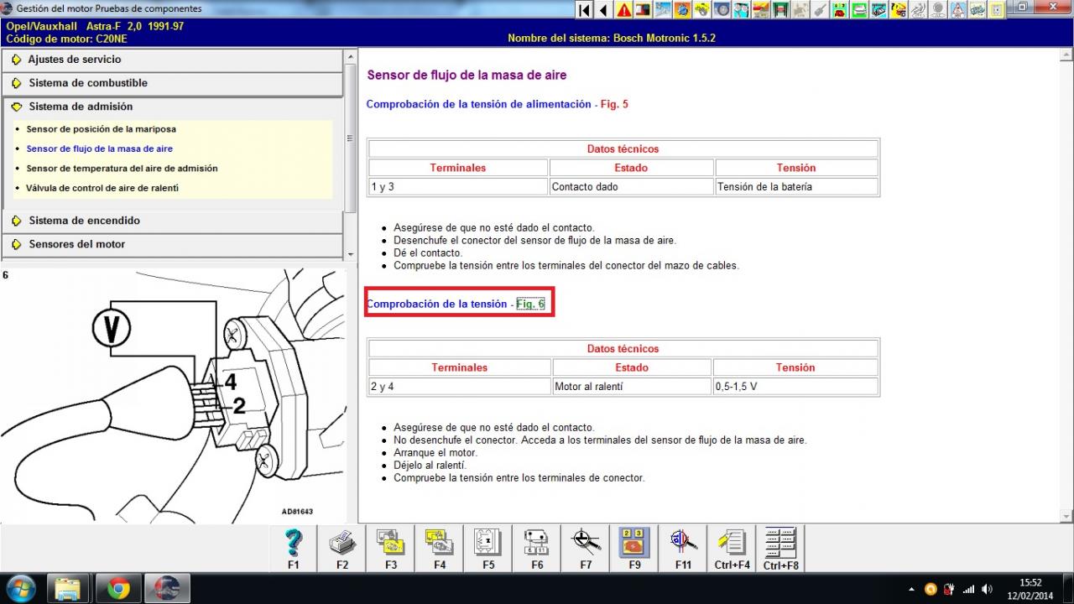Open Google Chrome from the taskbar
Image resolution: width=1074 pixels, height=604 pixels.
click(118, 589)
